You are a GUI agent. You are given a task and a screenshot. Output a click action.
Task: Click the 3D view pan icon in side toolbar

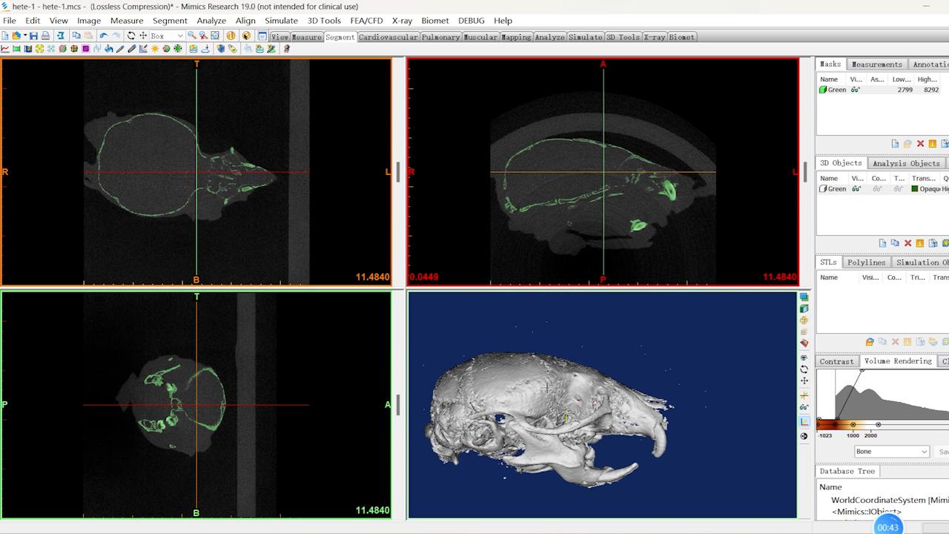pos(804,381)
